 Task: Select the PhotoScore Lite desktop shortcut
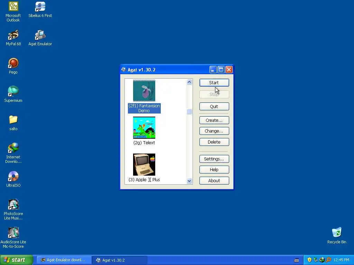click(13, 209)
